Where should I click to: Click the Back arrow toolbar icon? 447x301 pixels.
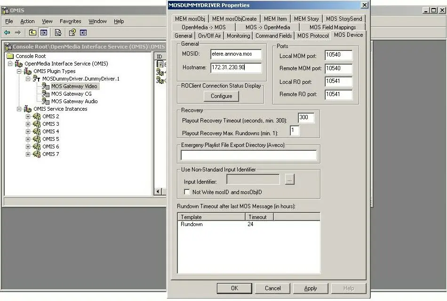click(7, 33)
